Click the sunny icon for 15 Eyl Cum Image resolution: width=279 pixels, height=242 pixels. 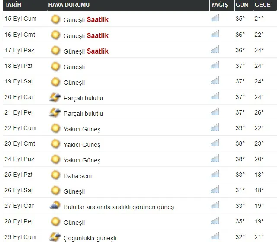[55, 19]
